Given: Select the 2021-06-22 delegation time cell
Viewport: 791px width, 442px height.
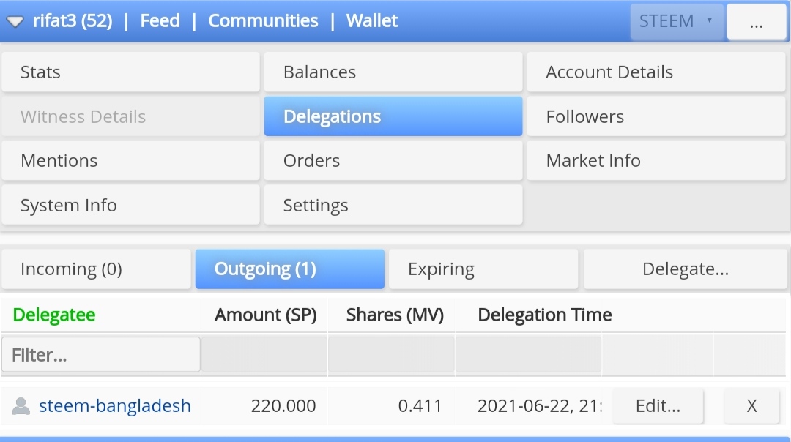Looking at the screenshot, I should pos(540,405).
